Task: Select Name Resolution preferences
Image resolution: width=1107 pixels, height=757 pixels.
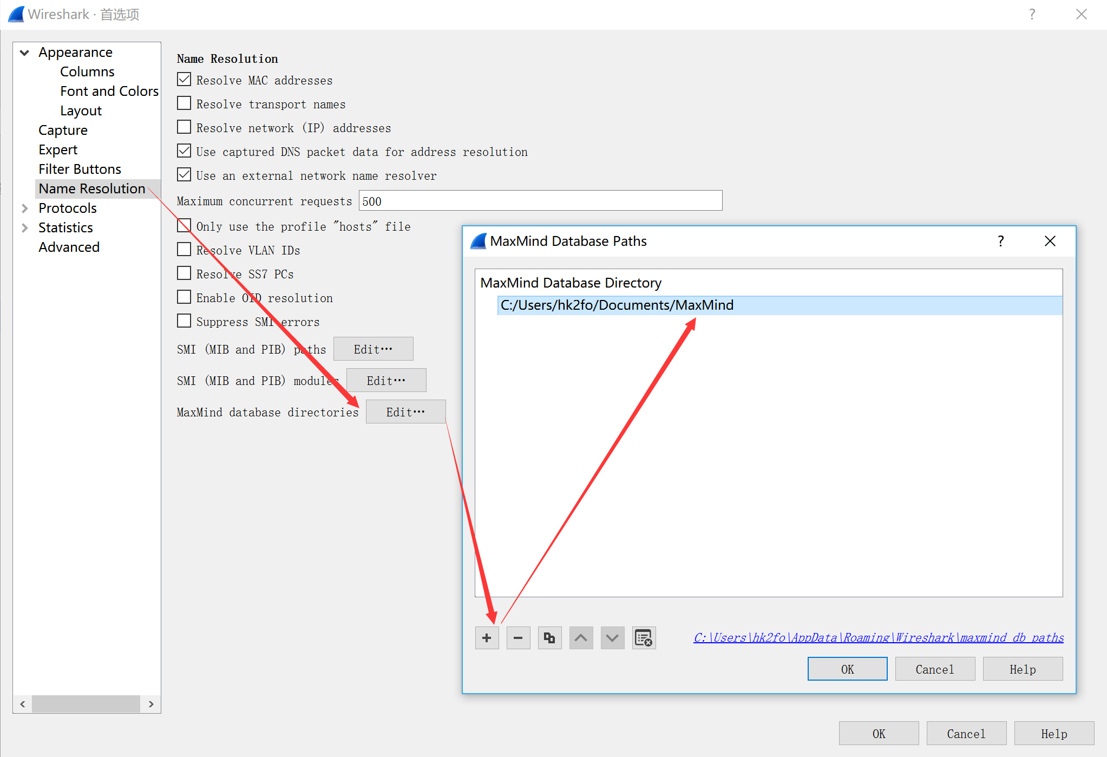Action: click(x=92, y=188)
